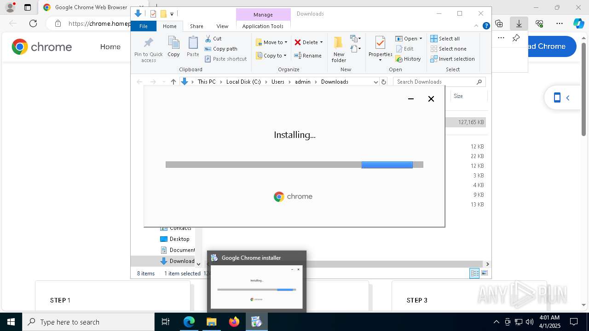The width and height of the screenshot is (589, 331).
Task: Refresh the Downloads folder address bar
Action: tap(383, 82)
